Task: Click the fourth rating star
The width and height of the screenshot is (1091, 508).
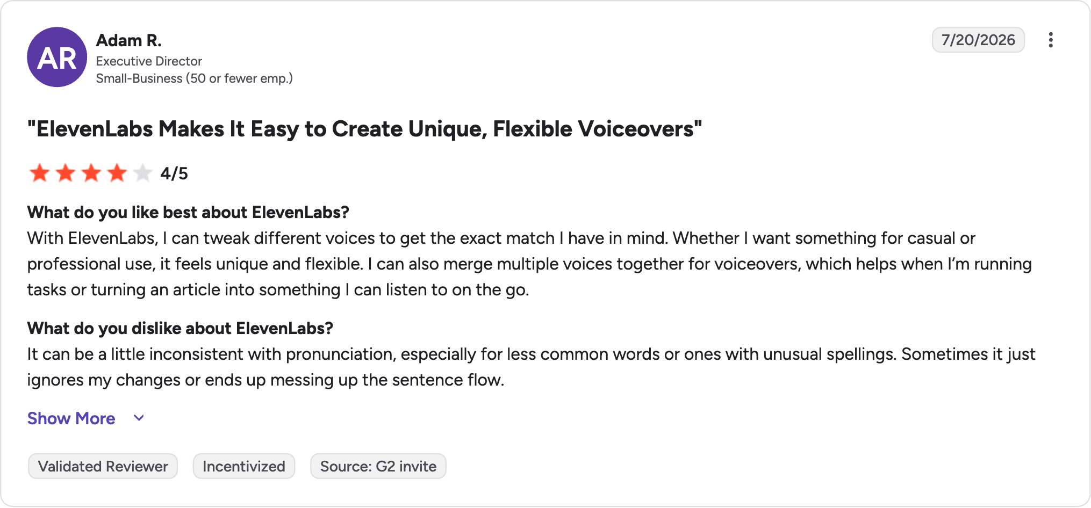Action: coord(117,173)
